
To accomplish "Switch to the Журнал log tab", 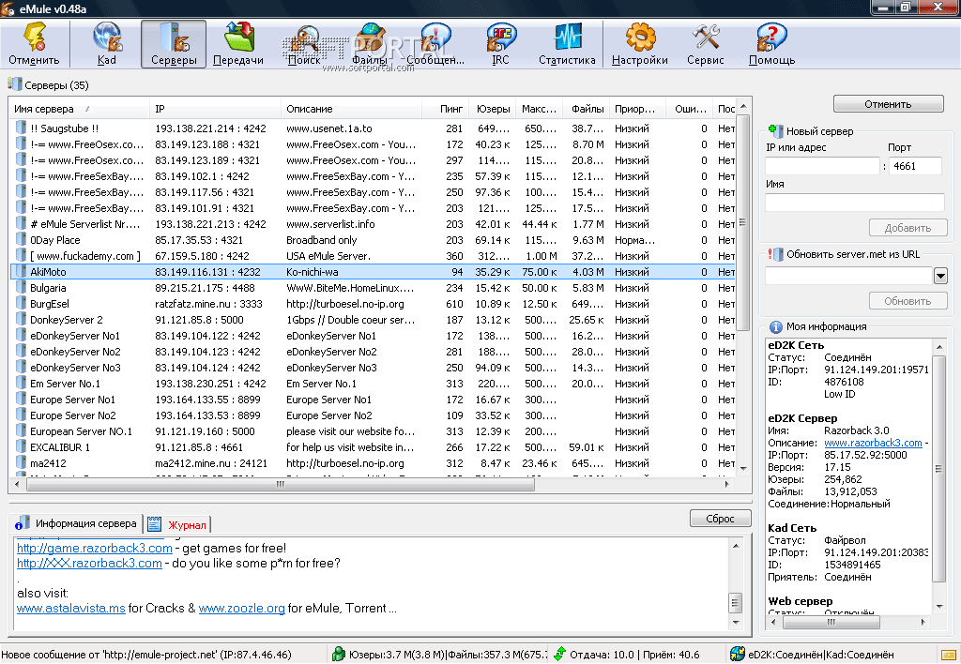I will 178,525.
